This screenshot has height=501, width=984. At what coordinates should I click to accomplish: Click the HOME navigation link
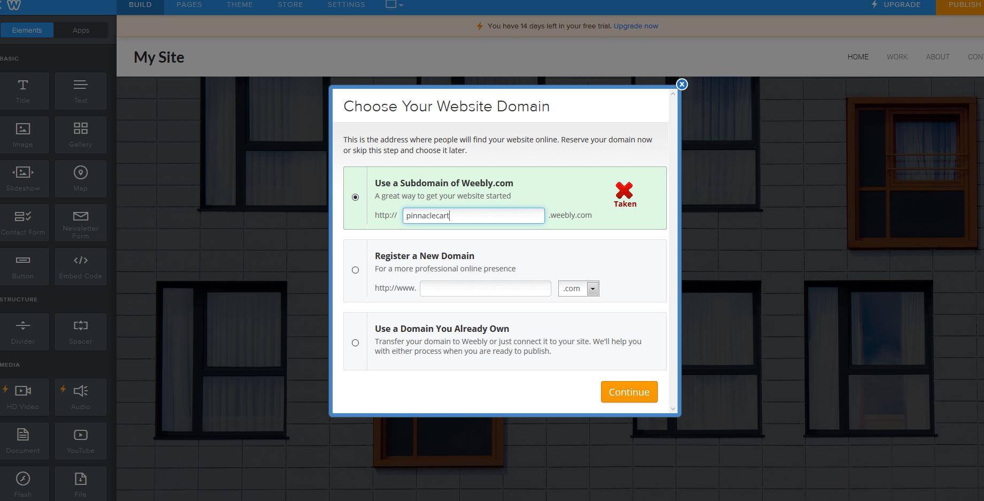(x=858, y=57)
